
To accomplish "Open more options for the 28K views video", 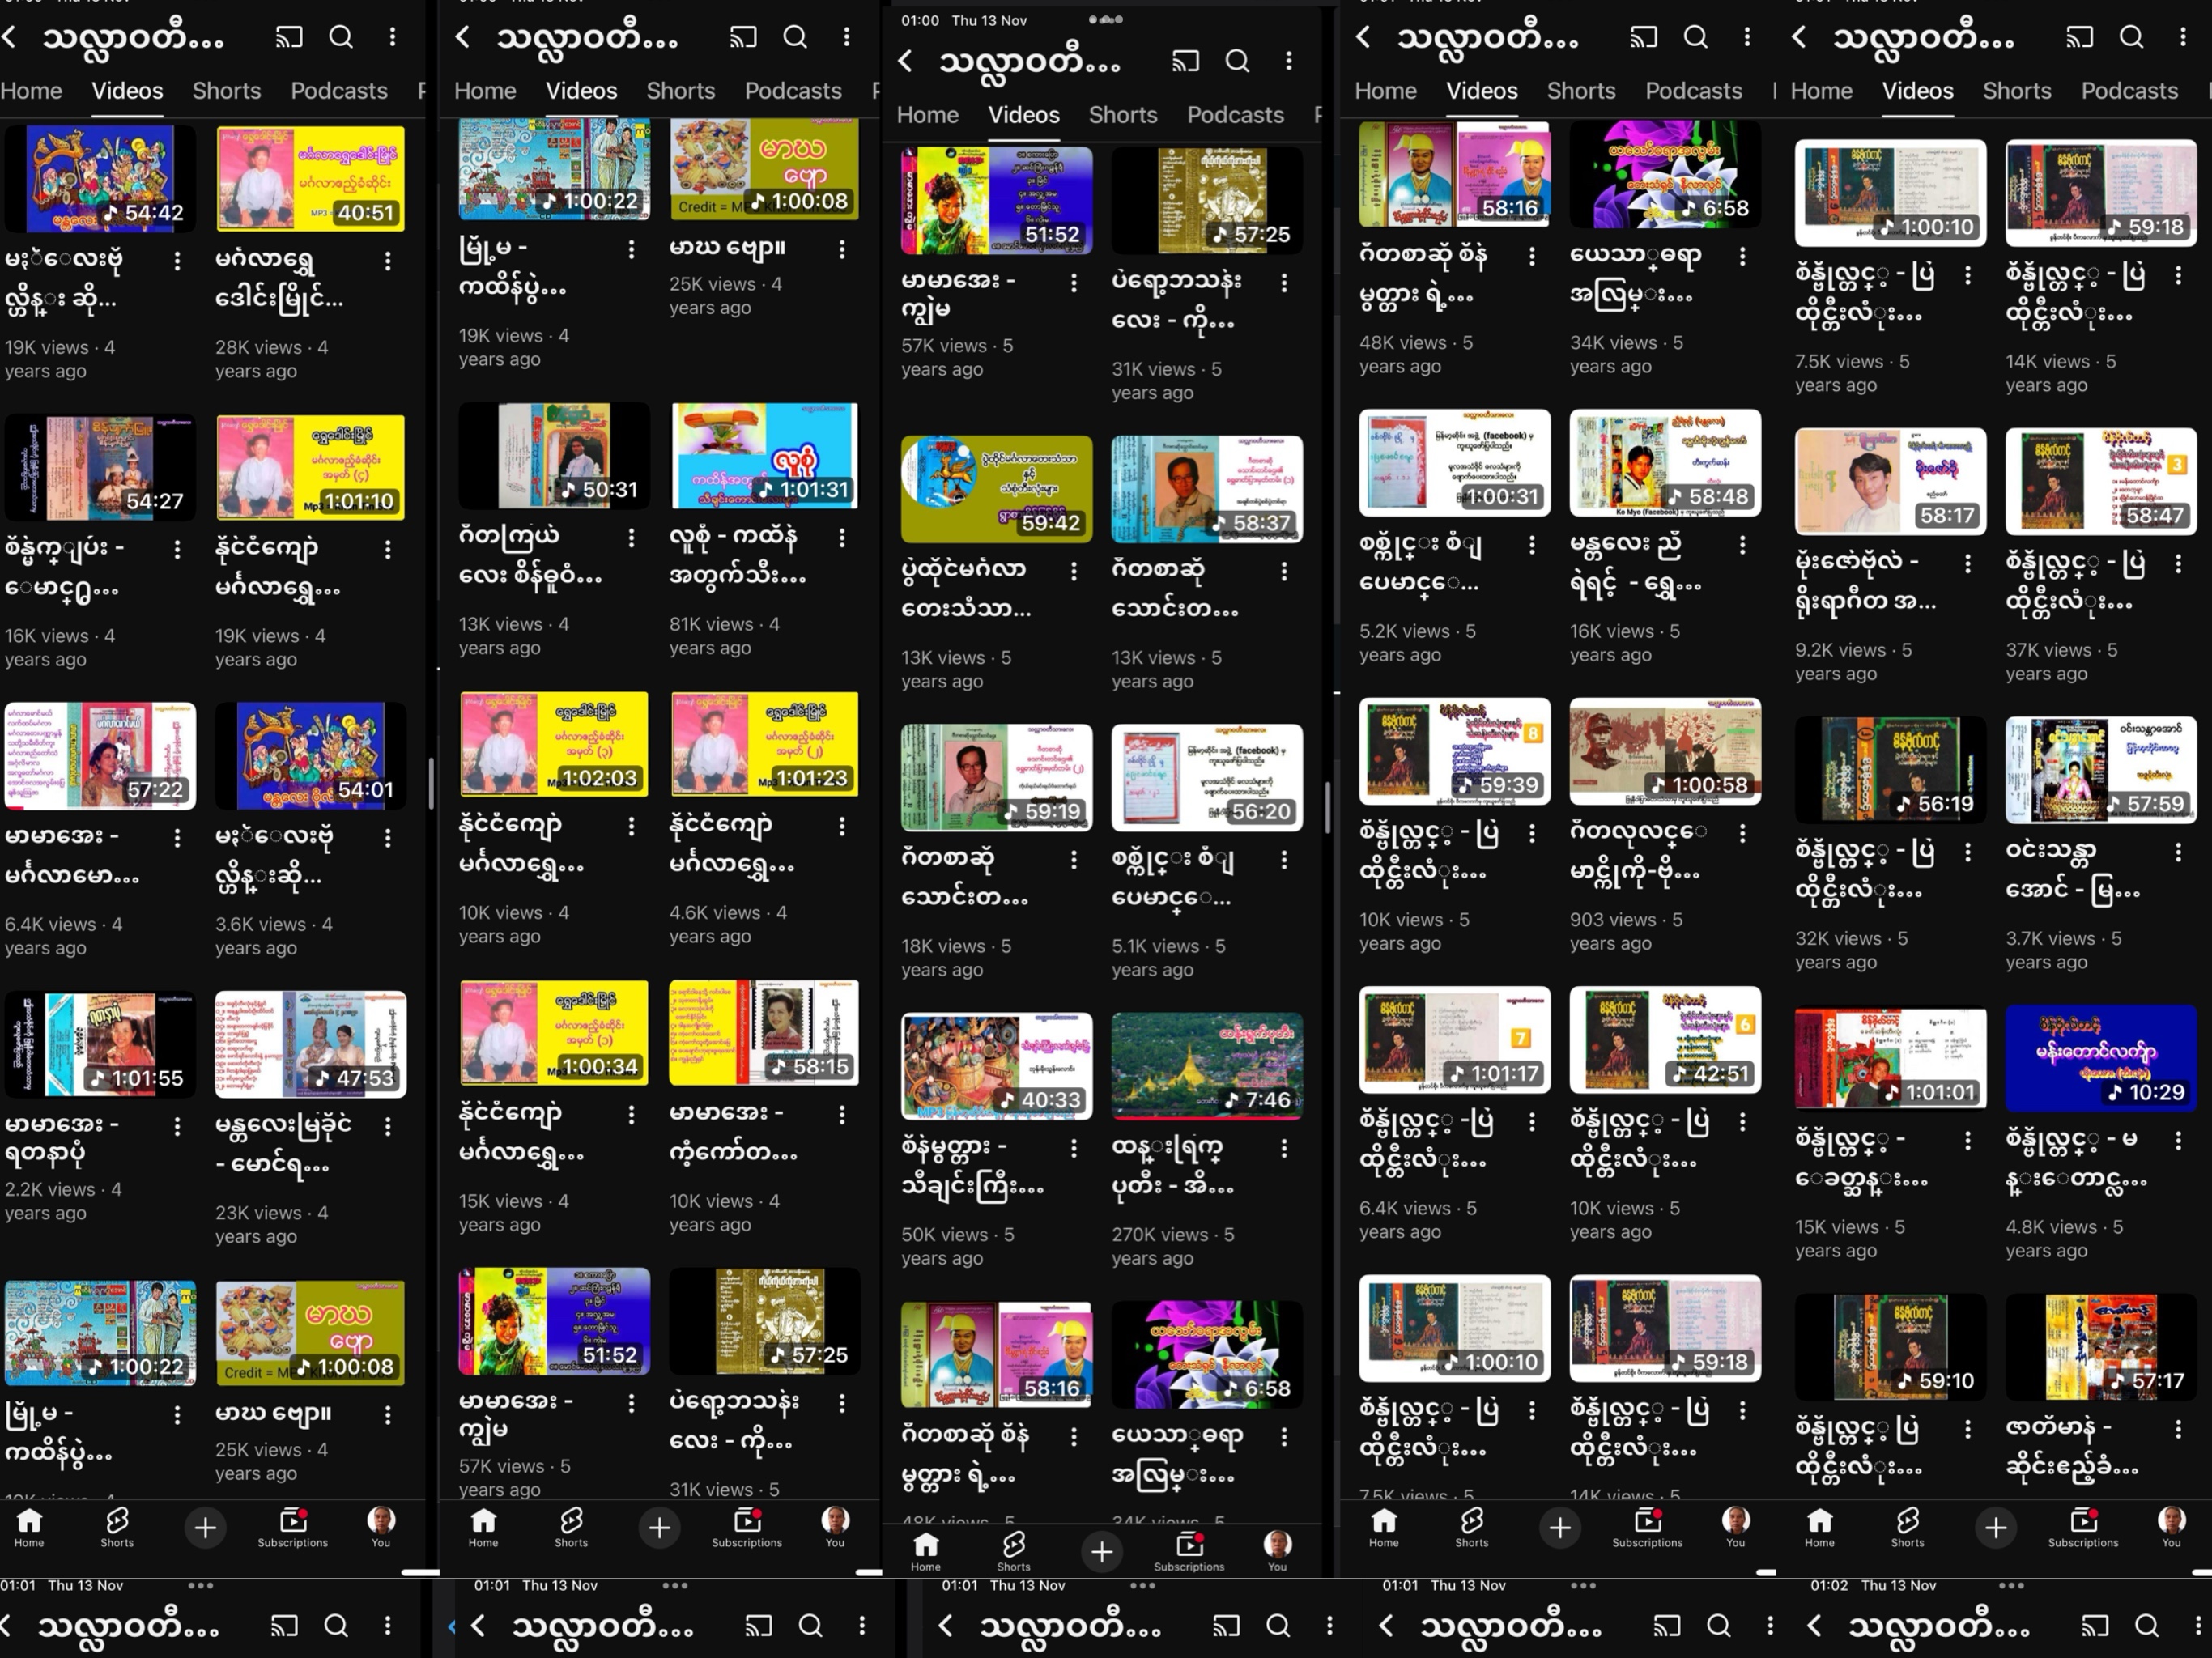I will point(388,262).
